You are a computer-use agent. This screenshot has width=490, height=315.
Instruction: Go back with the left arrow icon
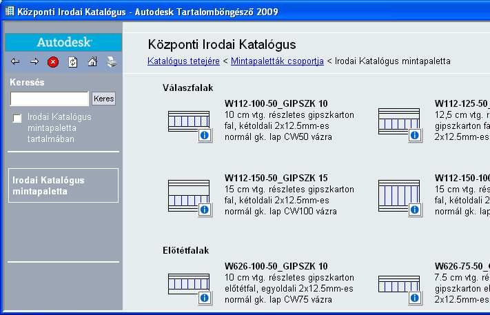click(x=15, y=62)
